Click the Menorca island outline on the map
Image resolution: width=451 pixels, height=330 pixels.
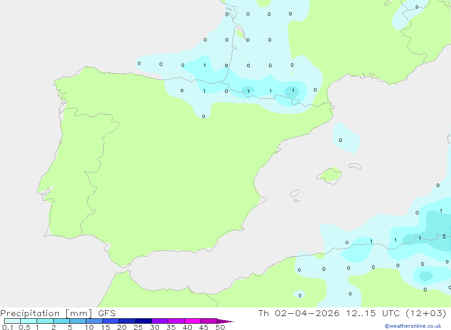point(355,166)
